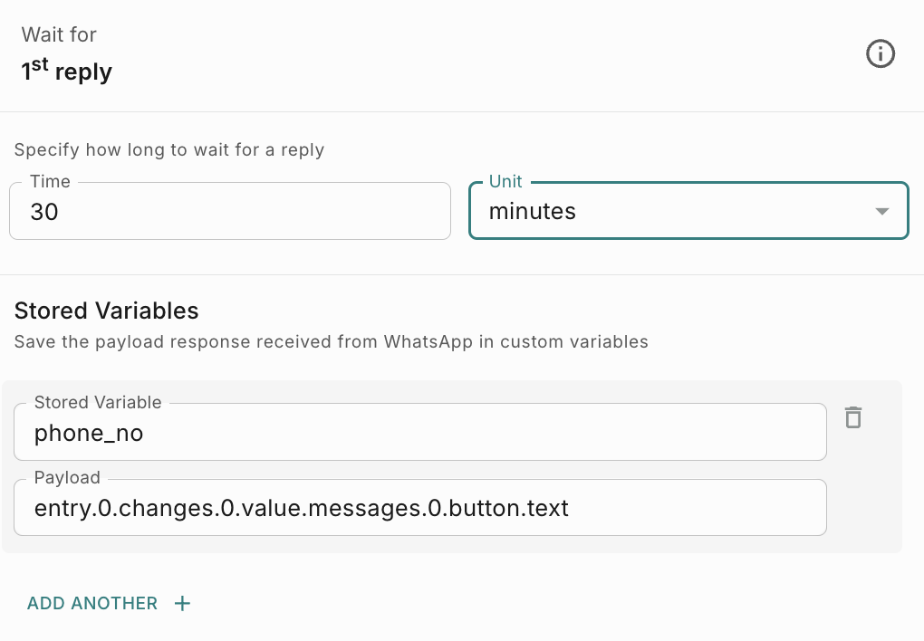Click the Time input showing 30
The width and height of the screenshot is (924, 641).
(229, 212)
